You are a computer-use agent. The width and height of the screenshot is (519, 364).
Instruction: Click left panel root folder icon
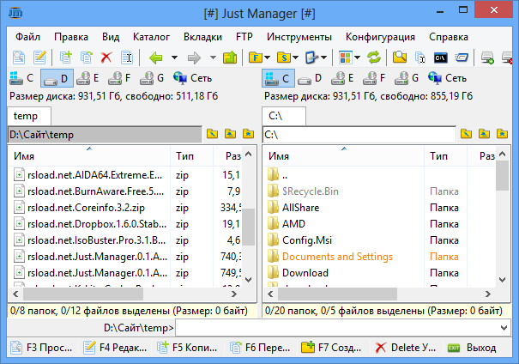point(212,134)
